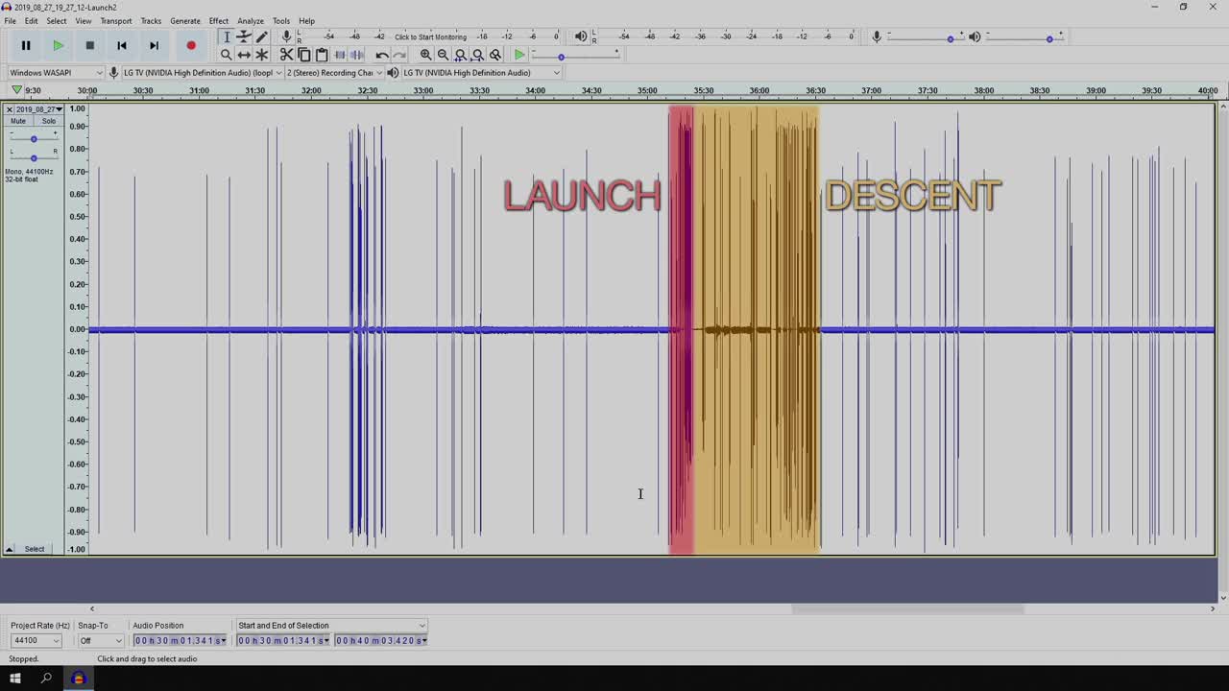This screenshot has height=691, width=1229.
Task: Click the timeline ruler at 35:00
Action: click(x=647, y=90)
